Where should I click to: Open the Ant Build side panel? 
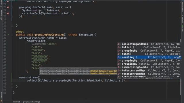183,19
